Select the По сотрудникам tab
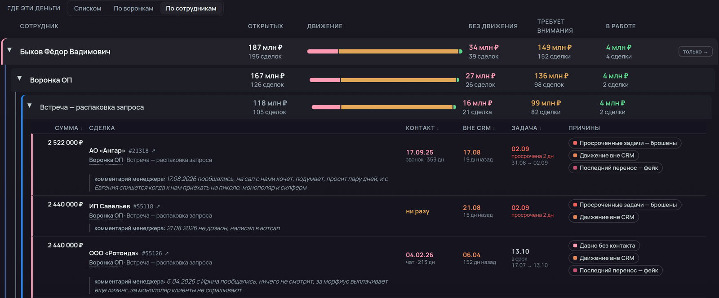Image resolution: width=719 pixels, height=298 pixels. tap(191, 9)
